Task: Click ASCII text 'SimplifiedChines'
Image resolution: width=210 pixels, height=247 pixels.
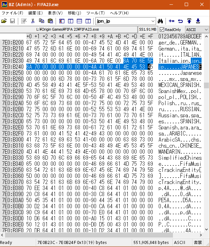Action: coord(180,158)
